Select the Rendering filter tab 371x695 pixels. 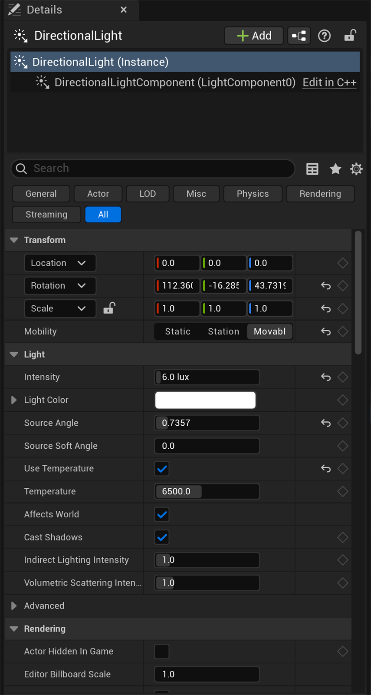click(x=320, y=194)
